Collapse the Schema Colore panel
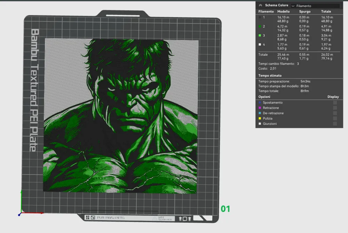The image size is (348, 233). click(x=260, y=5)
